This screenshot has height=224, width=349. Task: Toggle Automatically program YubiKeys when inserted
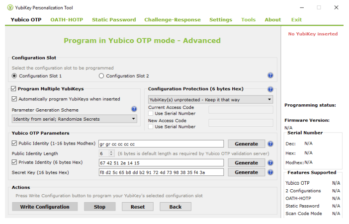14,99
